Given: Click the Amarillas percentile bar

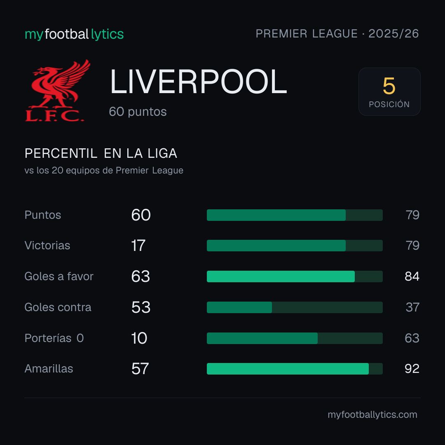Looking at the screenshot, I should click(x=295, y=369).
